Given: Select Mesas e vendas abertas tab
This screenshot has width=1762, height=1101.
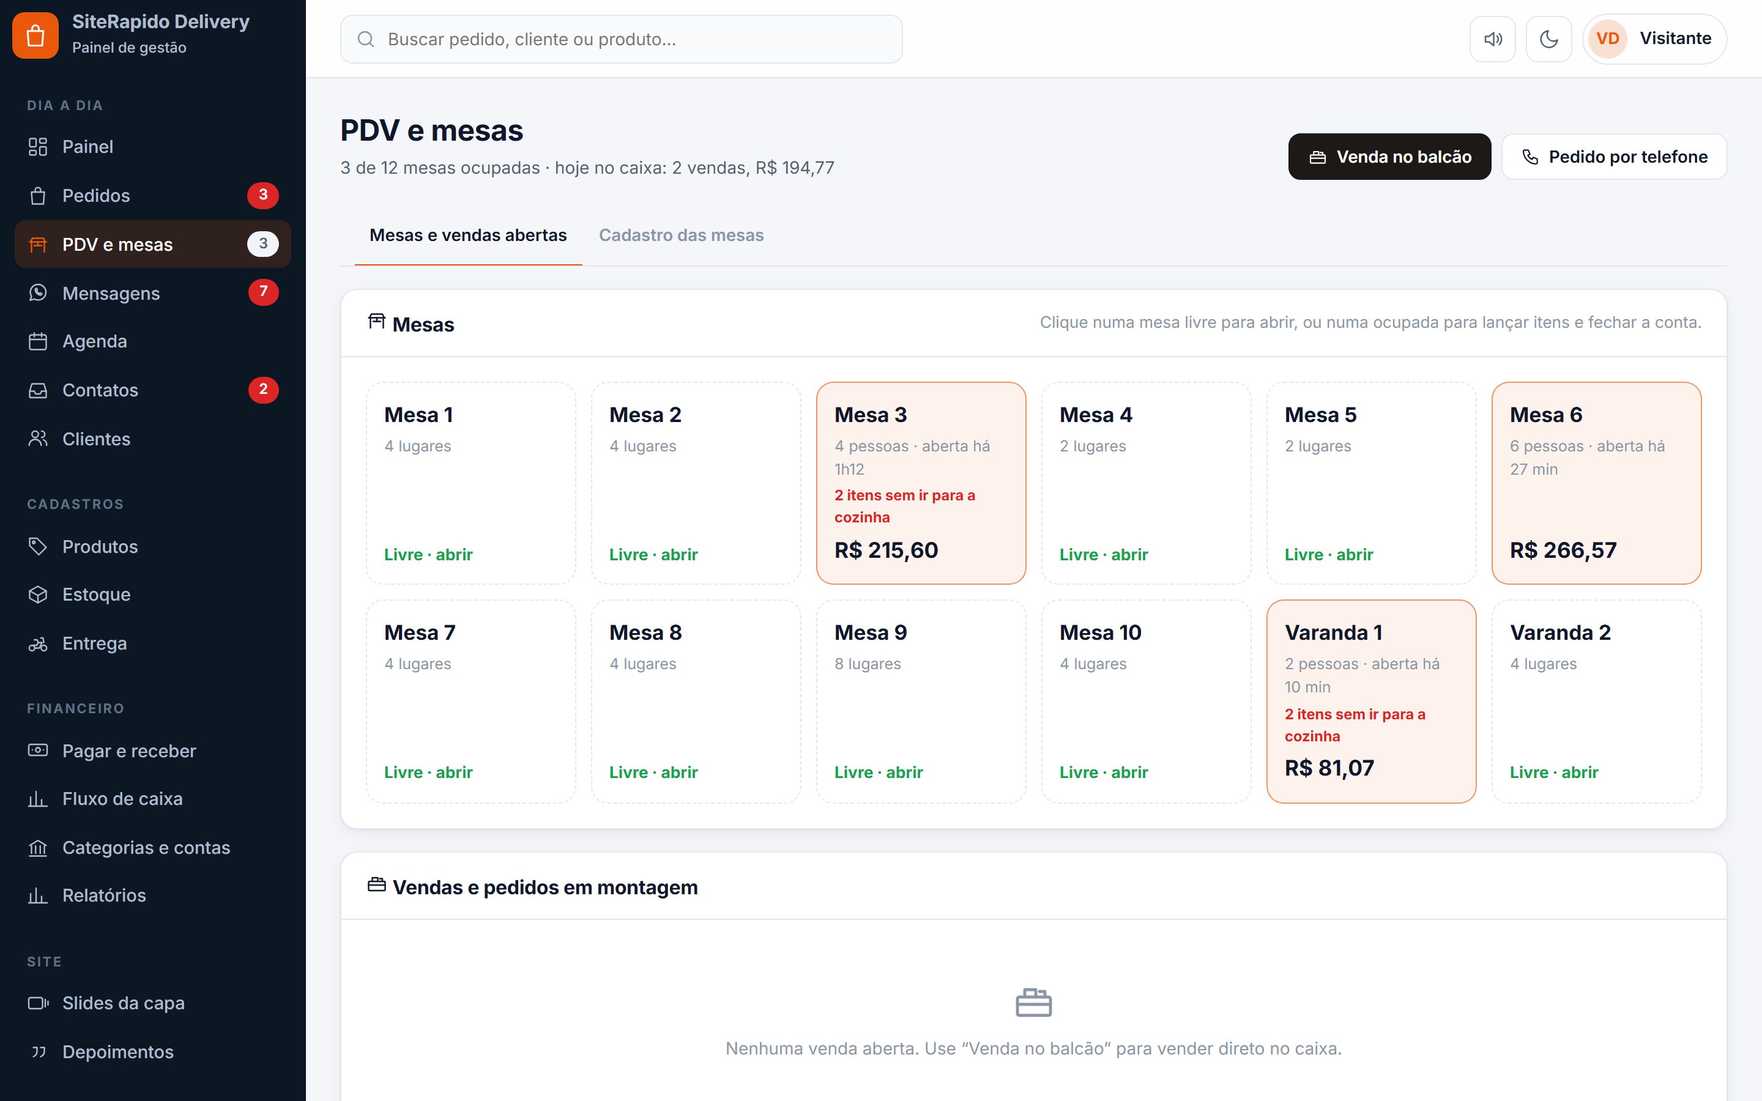Looking at the screenshot, I should coord(468,235).
